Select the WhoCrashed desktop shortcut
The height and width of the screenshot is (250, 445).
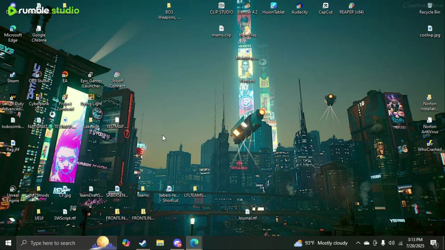[430, 146]
